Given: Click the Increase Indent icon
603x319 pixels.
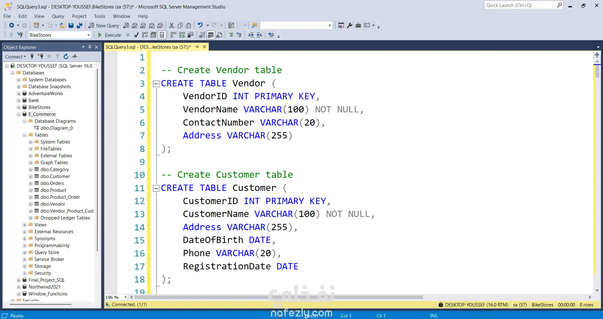Looking at the screenshot, I should 259,35.
